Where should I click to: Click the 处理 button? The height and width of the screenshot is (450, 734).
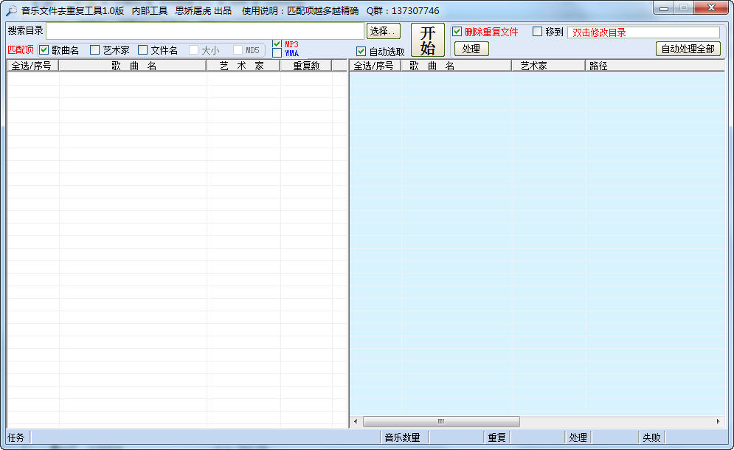(x=471, y=49)
